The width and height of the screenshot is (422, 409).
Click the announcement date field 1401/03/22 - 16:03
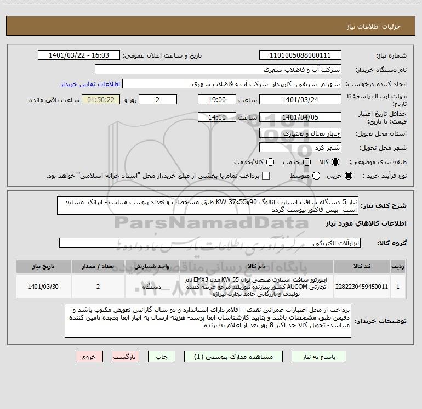(x=79, y=55)
